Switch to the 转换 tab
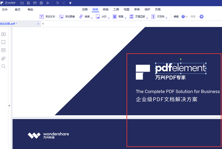The width and height of the screenshot is (222, 149). coord(106,10)
